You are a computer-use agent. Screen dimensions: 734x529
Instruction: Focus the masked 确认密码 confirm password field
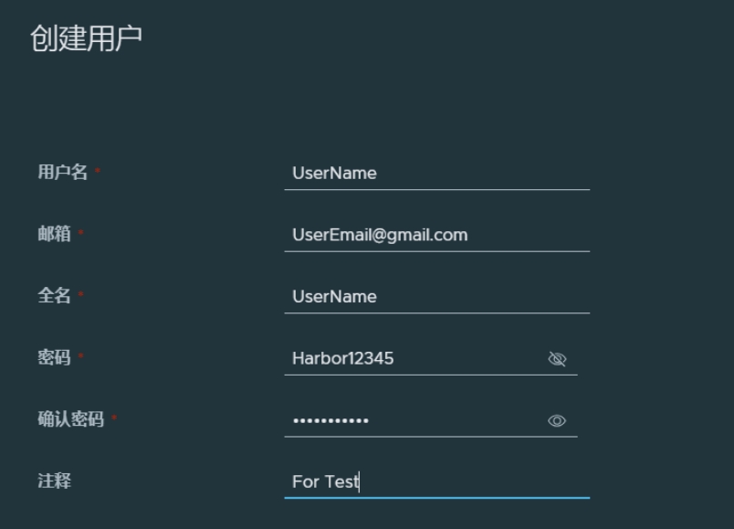click(x=431, y=420)
